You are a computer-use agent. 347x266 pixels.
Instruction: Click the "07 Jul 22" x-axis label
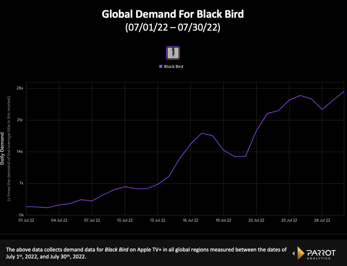click(92, 220)
